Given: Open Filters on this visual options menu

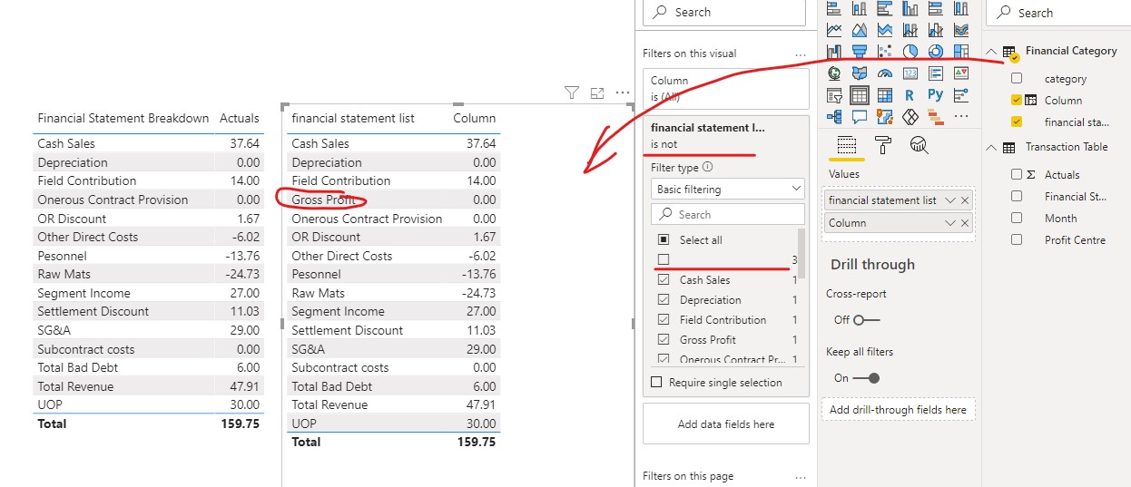Looking at the screenshot, I should [x=800, y=54].
